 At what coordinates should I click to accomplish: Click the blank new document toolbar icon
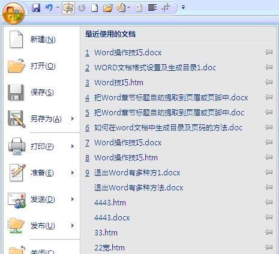click(x=94, y=8)
